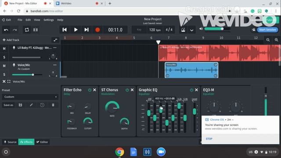This screenshot has width=281, height=158.
Task: Click the ST Chorus Rate knob
Action: (x=112, y=108)
